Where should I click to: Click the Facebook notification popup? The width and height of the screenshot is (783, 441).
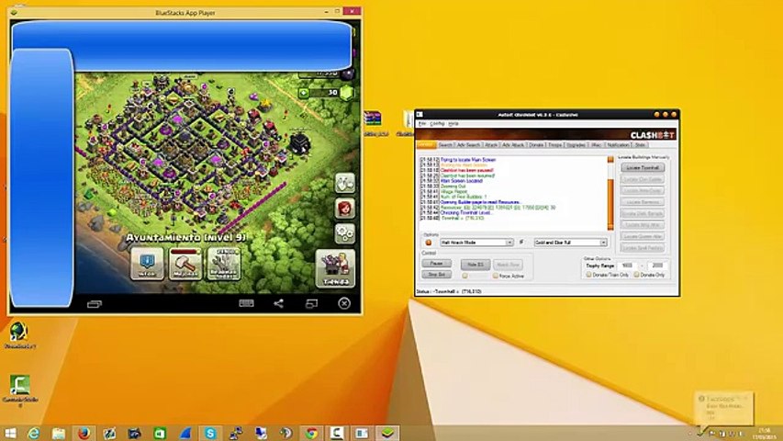pos(723,408)
